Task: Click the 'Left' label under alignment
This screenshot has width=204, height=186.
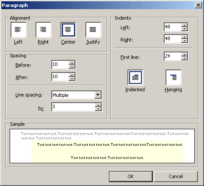Action: pos(18,42)
